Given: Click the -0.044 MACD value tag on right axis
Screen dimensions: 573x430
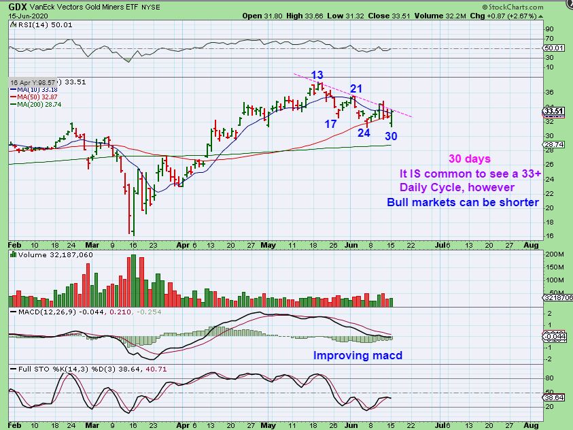Looking at the screenshot, I should [x=555, y=336].
